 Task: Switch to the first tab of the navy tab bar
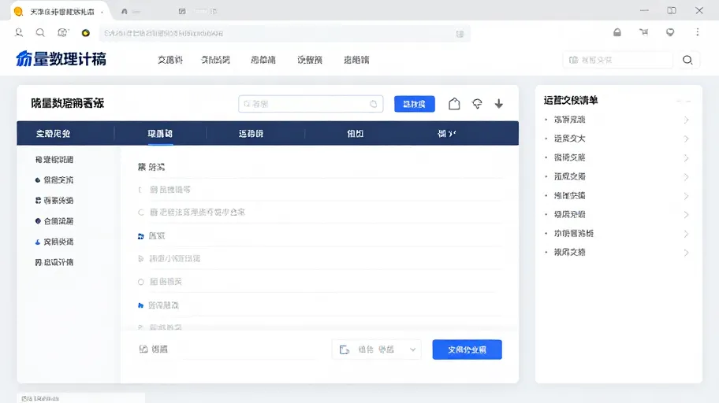coord(53,134)
